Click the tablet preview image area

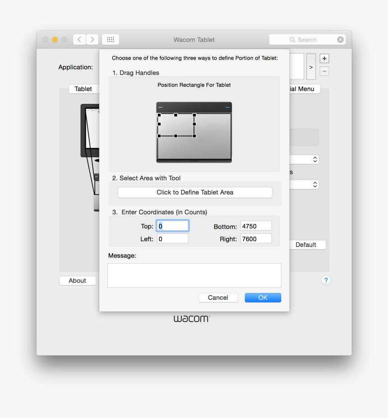[194, 132]
